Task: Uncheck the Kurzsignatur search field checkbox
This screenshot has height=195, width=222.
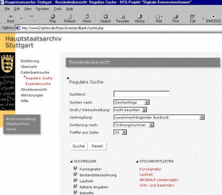Action: tap(75, 168)
